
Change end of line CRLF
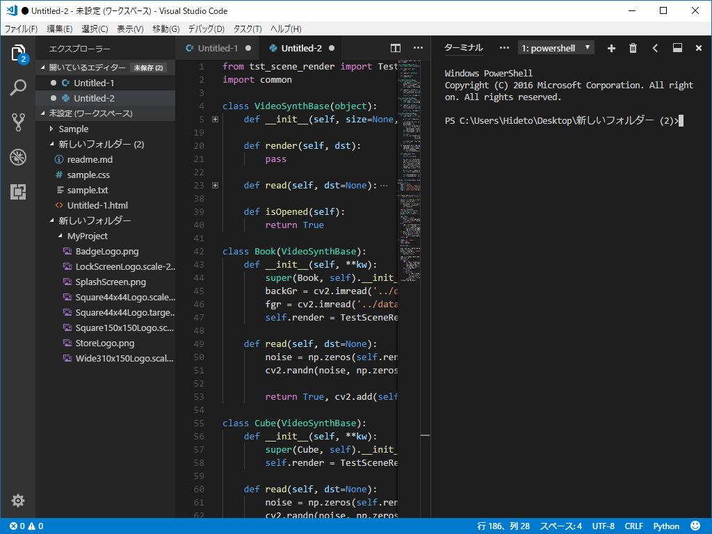point(633,526)
